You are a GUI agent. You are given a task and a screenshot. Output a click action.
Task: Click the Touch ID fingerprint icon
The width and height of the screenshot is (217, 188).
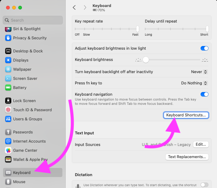point(8,110)
